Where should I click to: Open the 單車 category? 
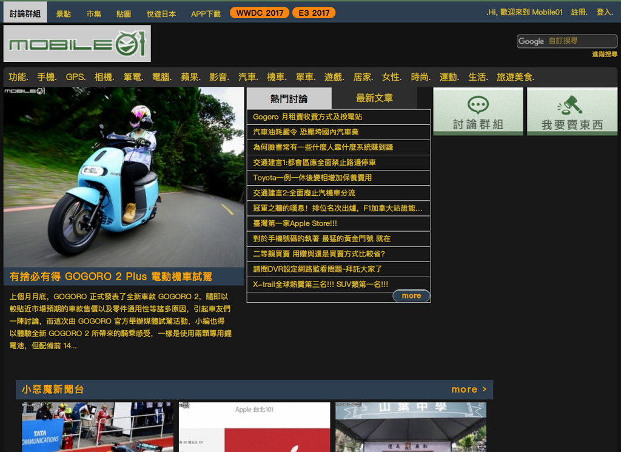coord(306,77)
